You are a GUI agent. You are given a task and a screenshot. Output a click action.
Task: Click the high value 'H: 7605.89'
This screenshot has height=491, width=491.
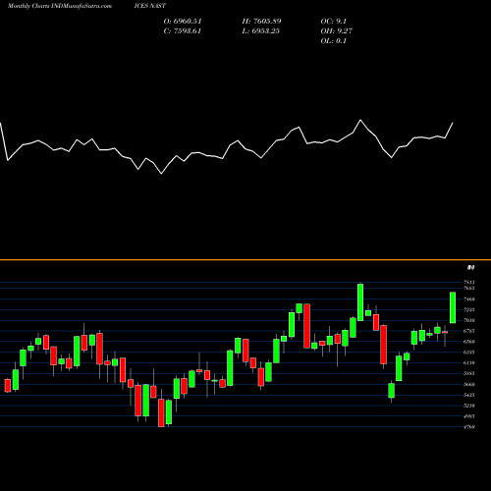[x=261, y=22]
